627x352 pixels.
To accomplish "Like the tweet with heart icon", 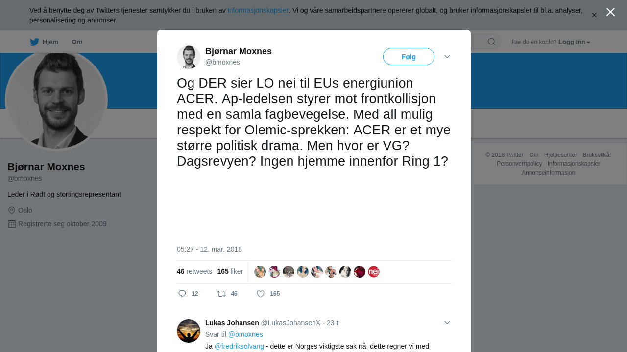I will [x=261, y=294].
